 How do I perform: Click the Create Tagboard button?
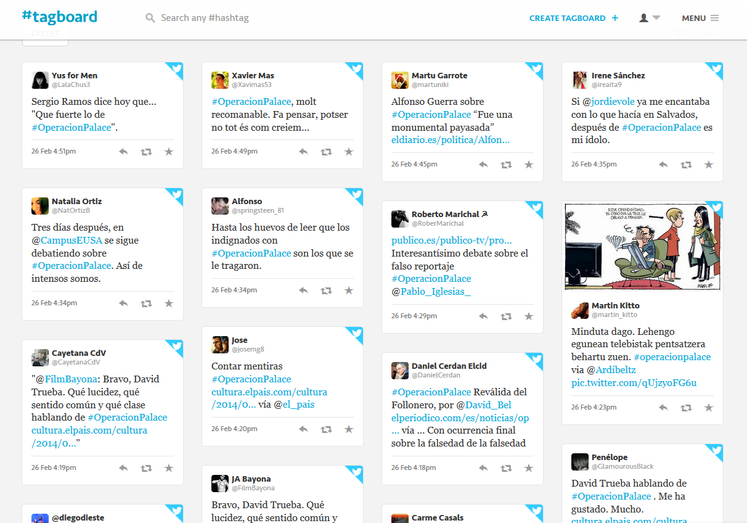tap(573, 18)
